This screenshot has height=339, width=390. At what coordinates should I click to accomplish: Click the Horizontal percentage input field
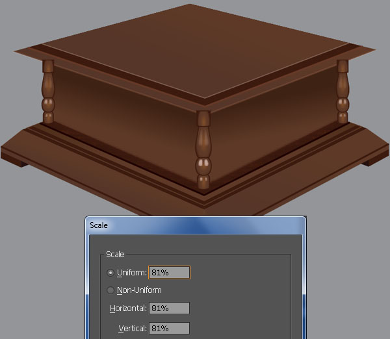click(169, 308)
